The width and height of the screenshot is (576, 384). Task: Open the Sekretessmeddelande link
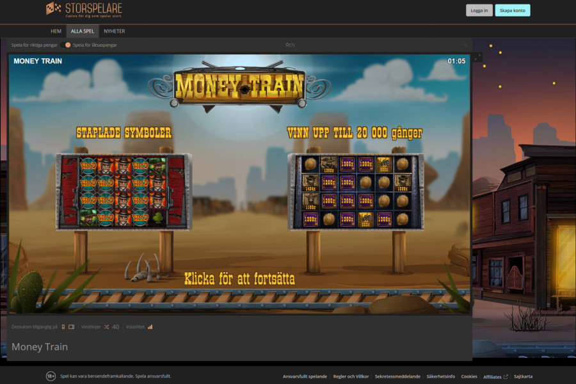(397, 376)
